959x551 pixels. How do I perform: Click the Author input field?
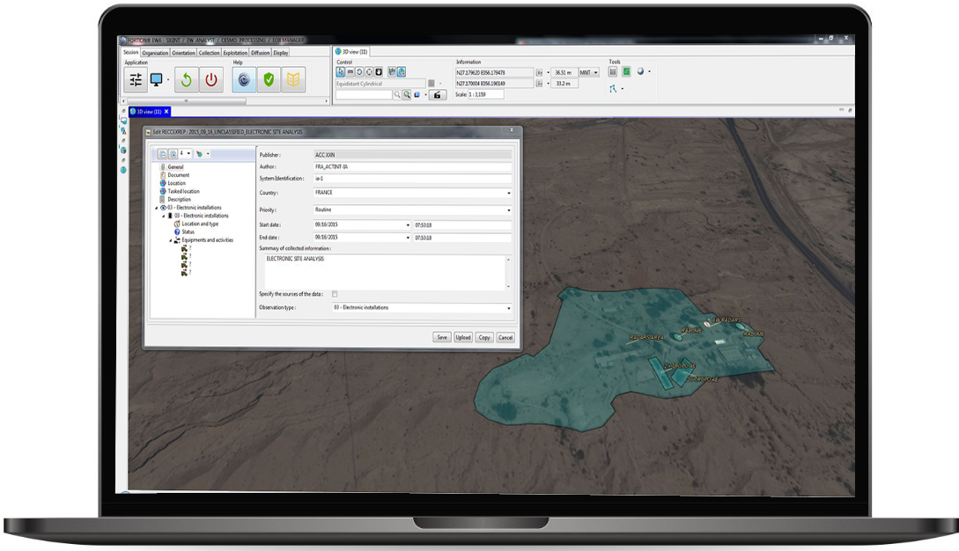[411, 166]
